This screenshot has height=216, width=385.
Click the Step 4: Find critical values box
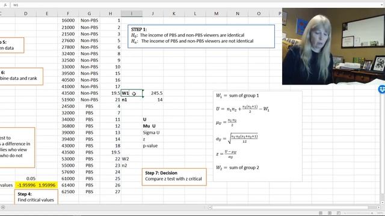click(36, 197)
